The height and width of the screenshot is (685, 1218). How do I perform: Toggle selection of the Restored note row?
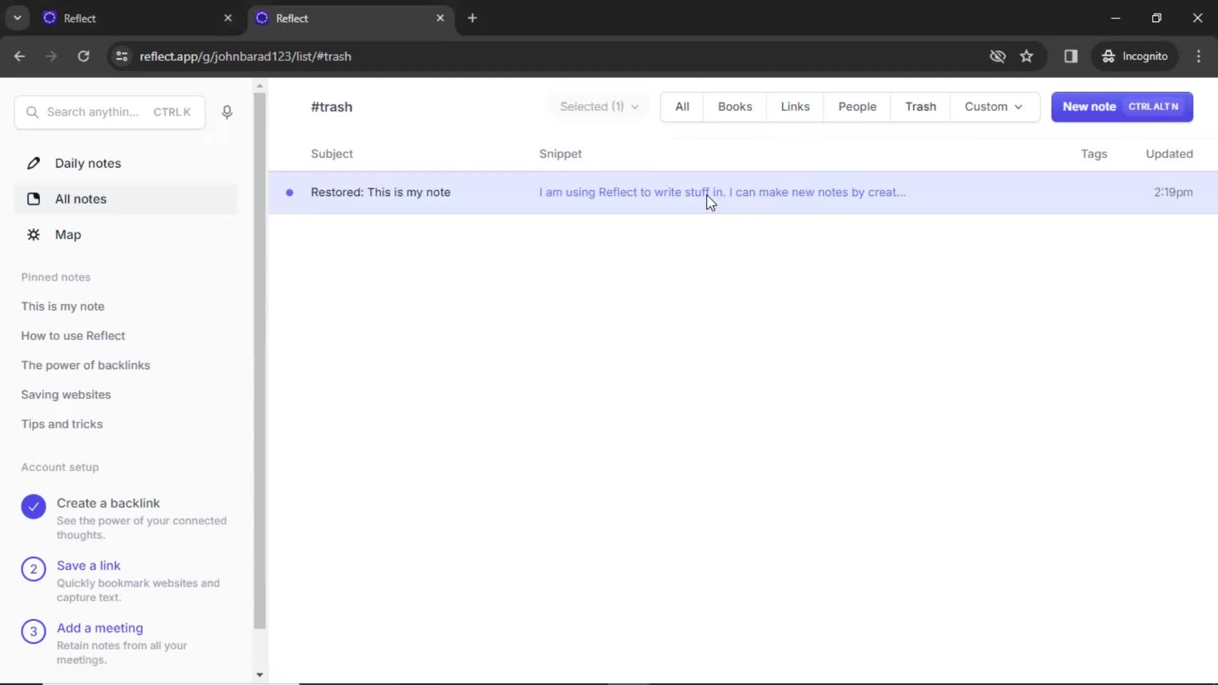(x=290, y=192)
